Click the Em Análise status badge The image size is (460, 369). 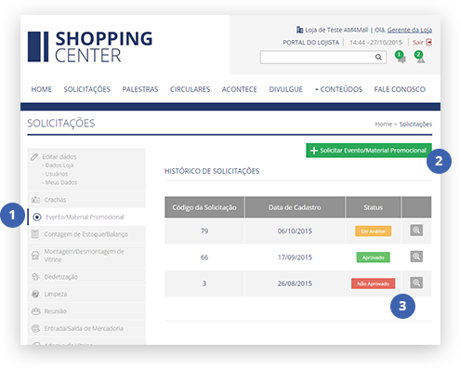tap(373, 231)
